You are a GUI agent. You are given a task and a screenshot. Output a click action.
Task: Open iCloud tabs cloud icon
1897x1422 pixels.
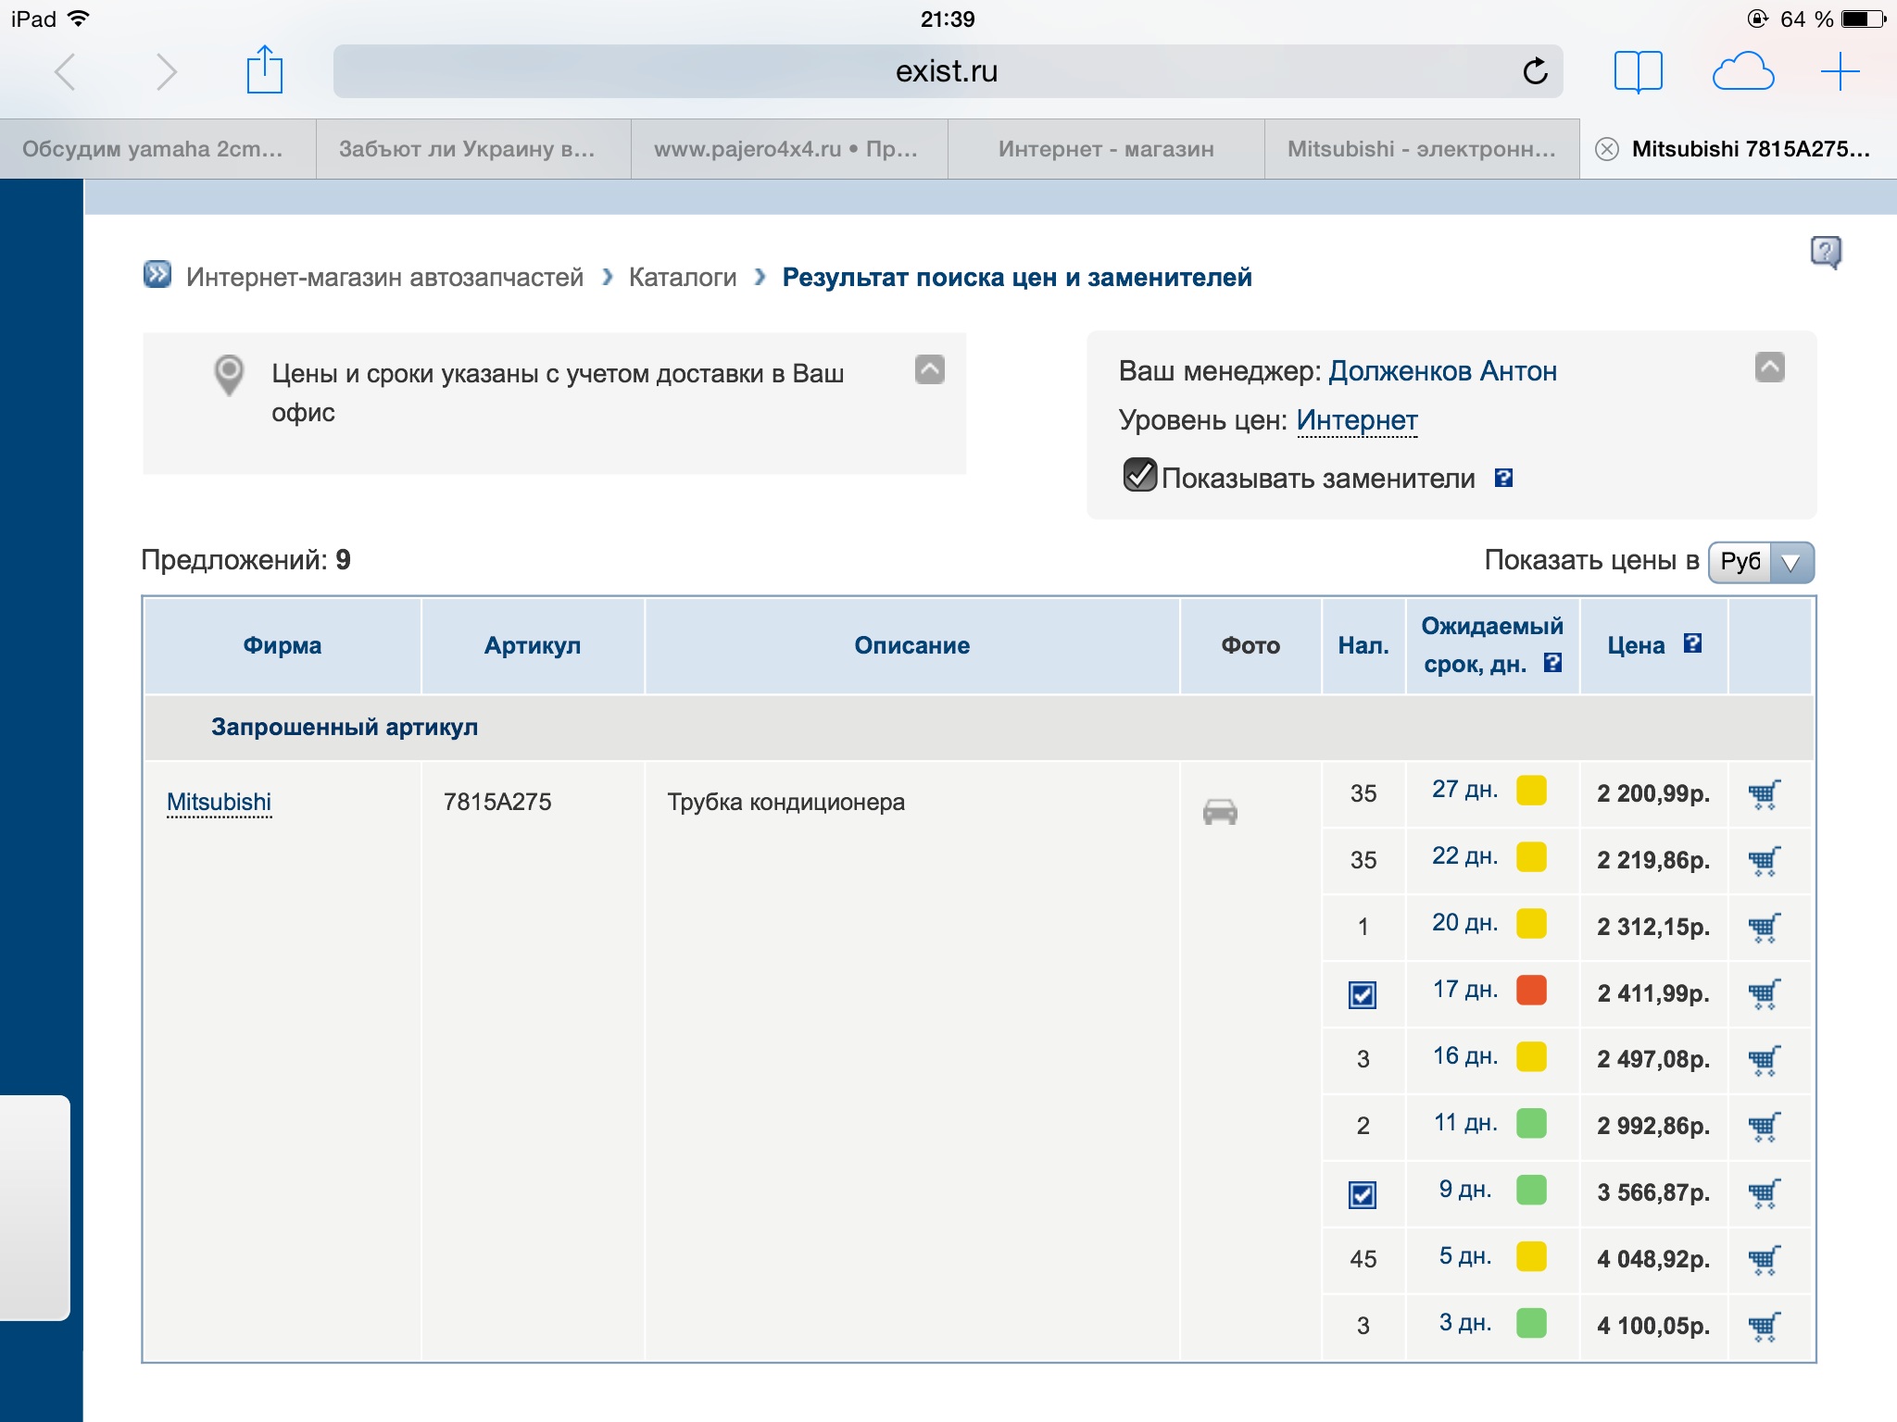point(1742,71)
